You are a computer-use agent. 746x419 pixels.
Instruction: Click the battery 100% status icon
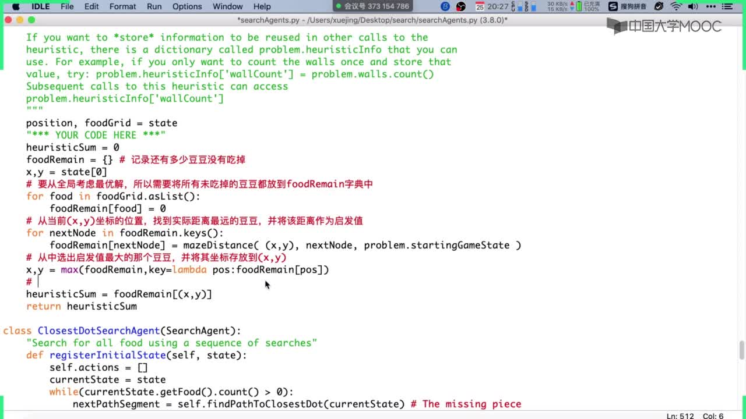[587, 6]
